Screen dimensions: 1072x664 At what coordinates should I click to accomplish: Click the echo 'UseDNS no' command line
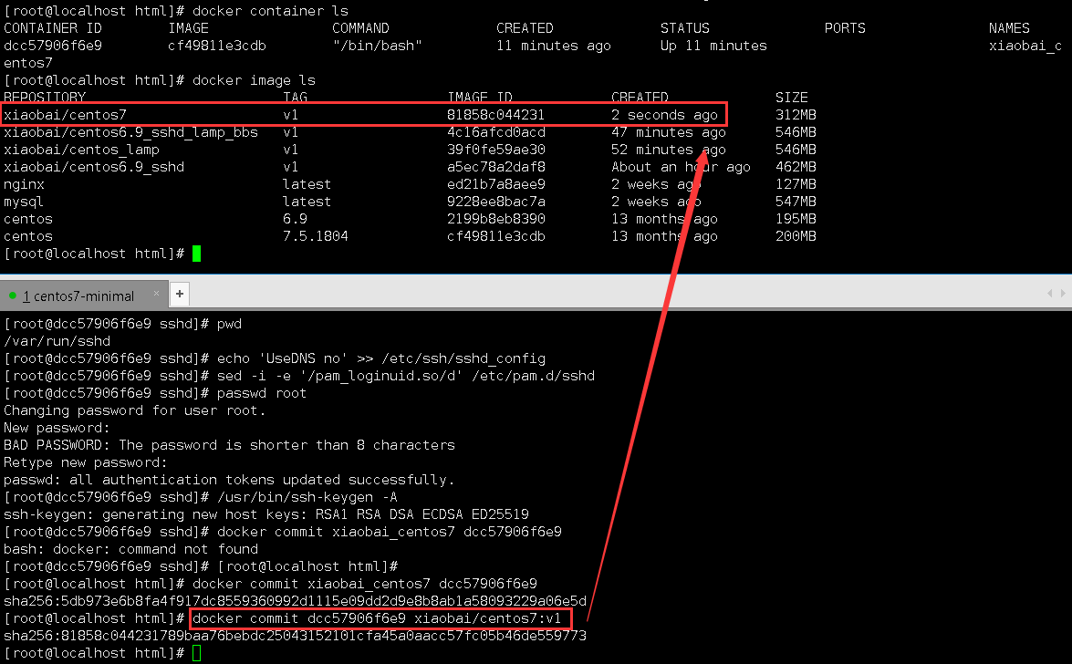point(381,358)
